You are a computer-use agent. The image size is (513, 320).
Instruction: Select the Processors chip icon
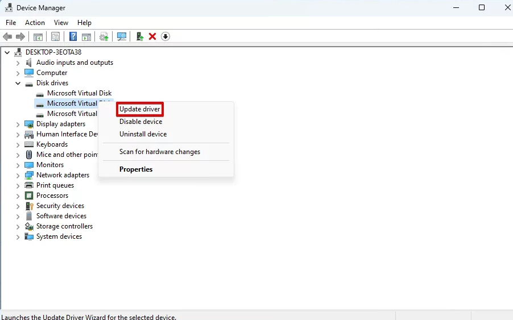point(29,196)
